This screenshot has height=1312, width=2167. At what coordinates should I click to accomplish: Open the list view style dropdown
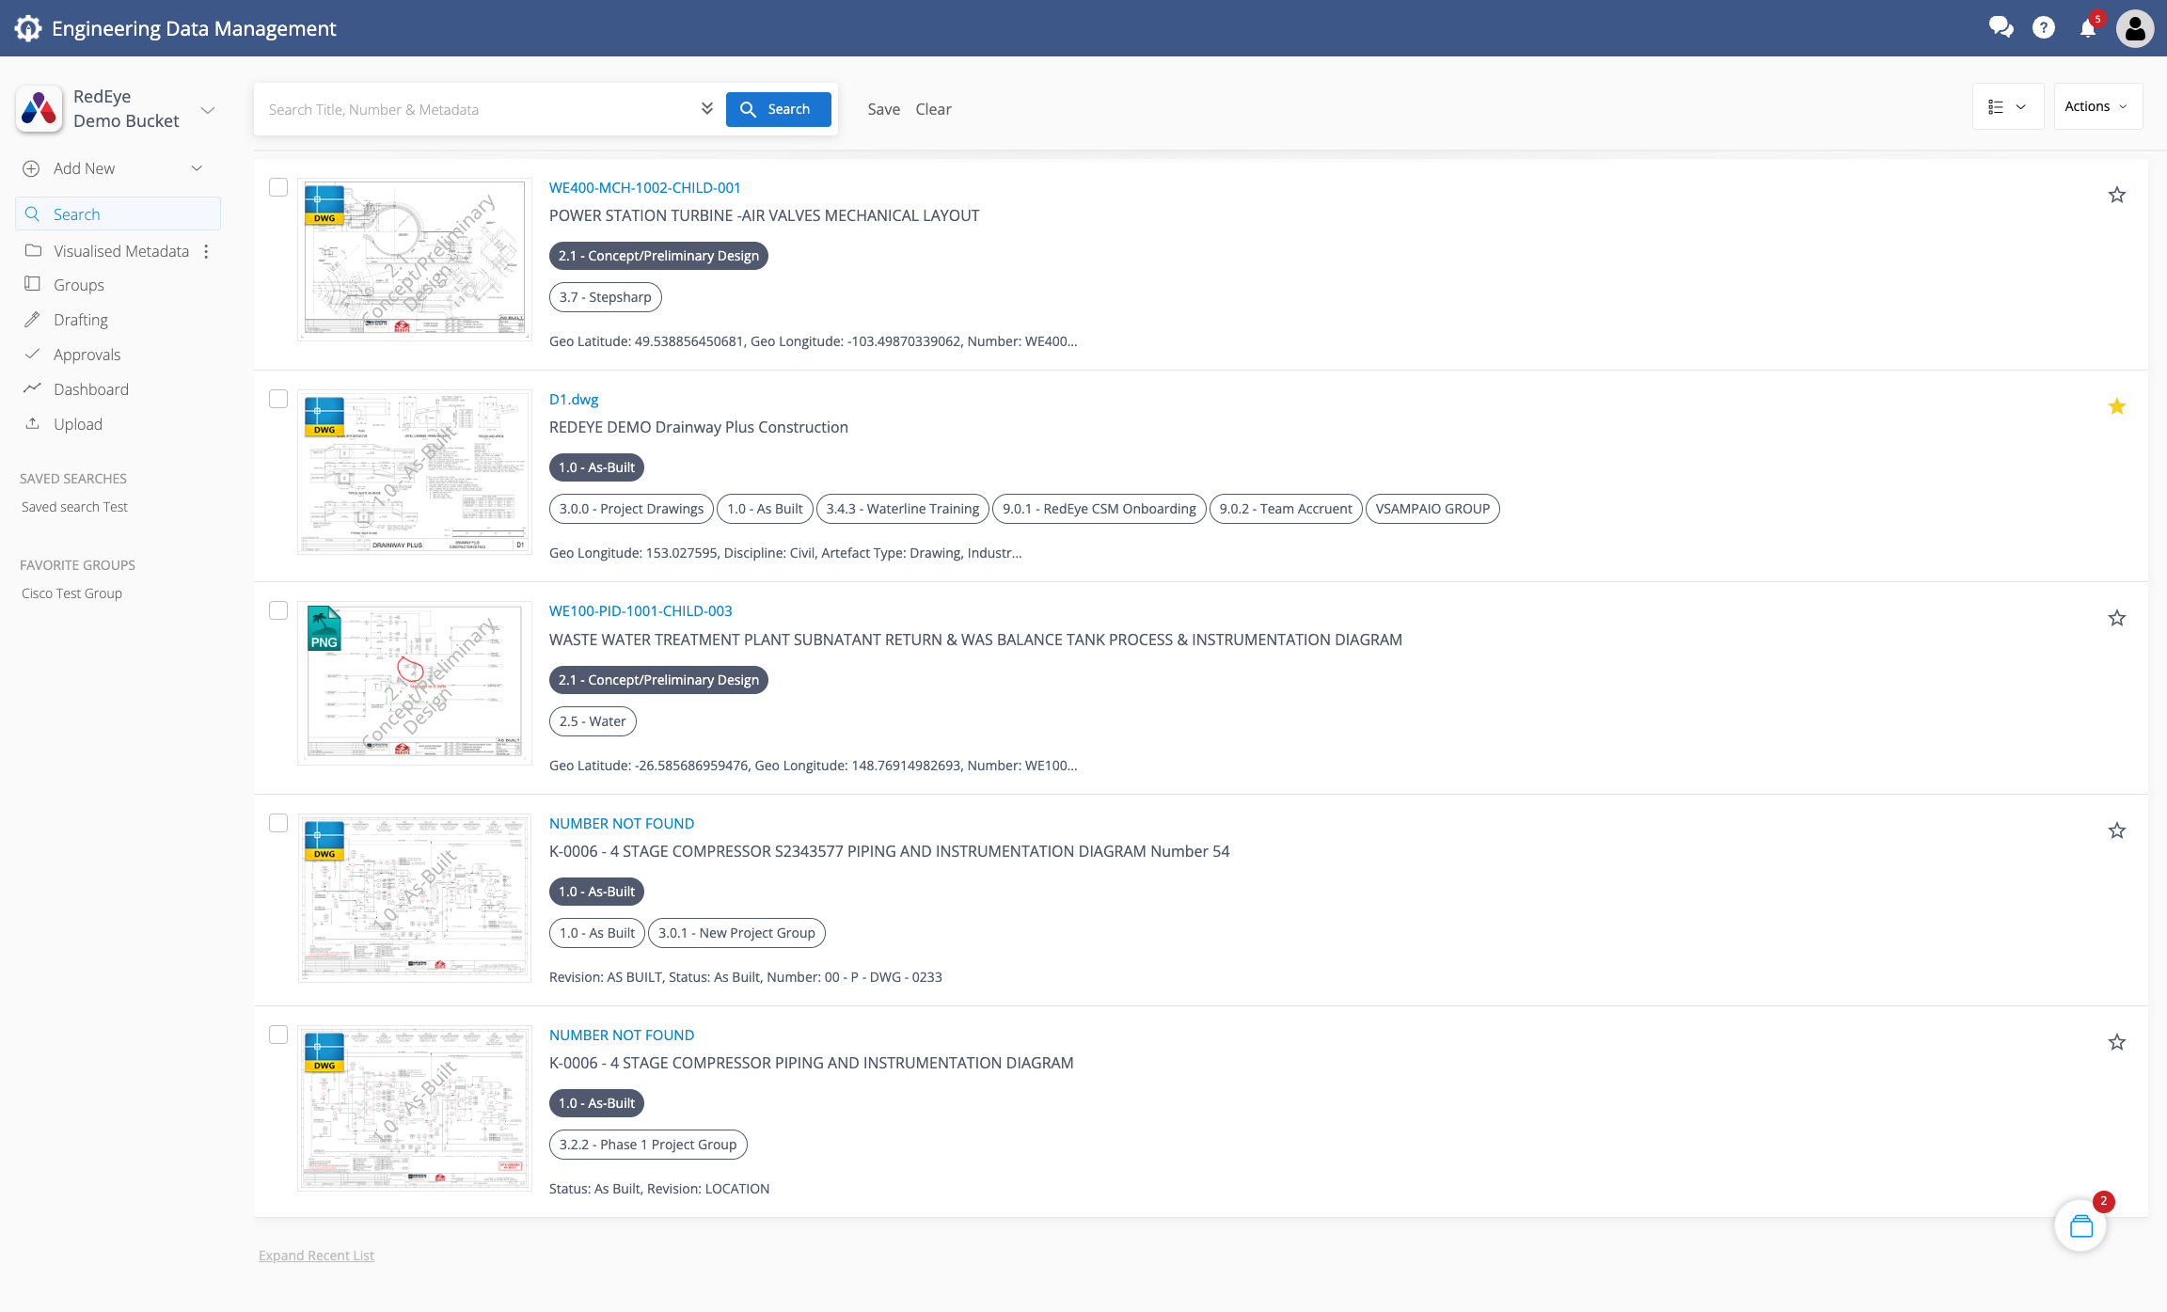[2007, 106]
